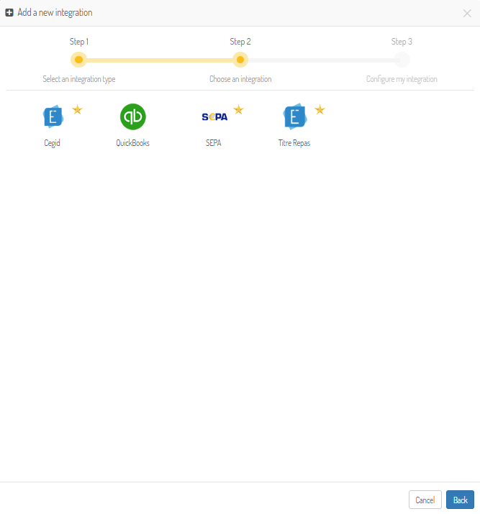
Task: Select the Cegid integration icon
Action: pos(53,116)
